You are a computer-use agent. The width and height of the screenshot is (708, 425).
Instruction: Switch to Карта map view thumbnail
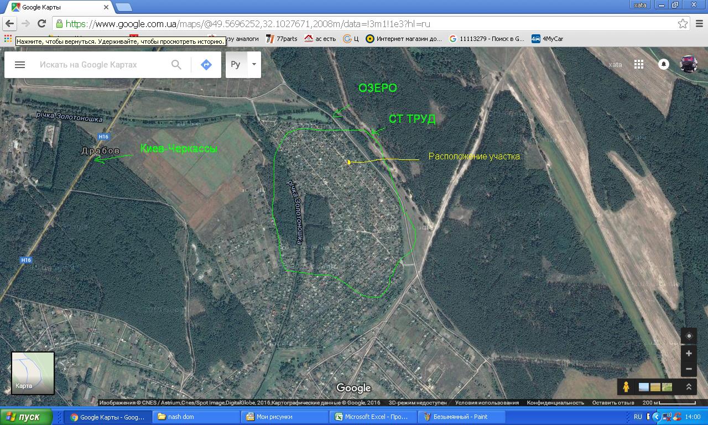click(33, 373)
